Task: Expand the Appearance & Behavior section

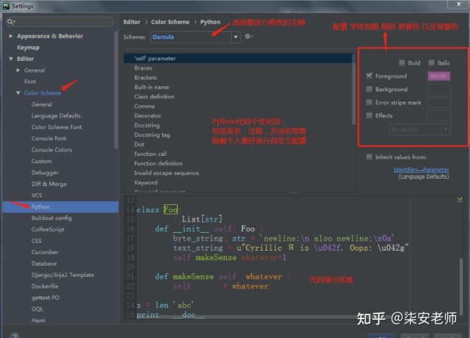Action: (11, 37)
